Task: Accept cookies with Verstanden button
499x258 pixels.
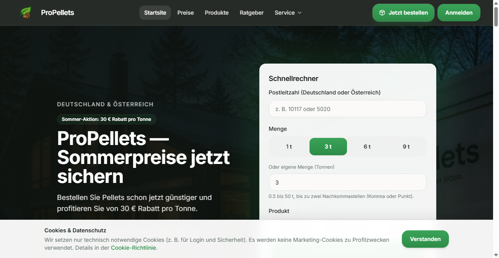Action: (425, 239)
